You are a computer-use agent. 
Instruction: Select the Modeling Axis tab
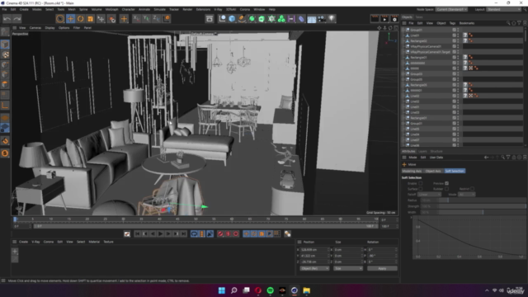pyautogui.click(x=412, y=171)
